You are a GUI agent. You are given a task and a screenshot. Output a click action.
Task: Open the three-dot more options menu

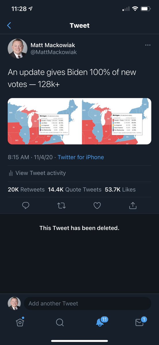point(148,45)
